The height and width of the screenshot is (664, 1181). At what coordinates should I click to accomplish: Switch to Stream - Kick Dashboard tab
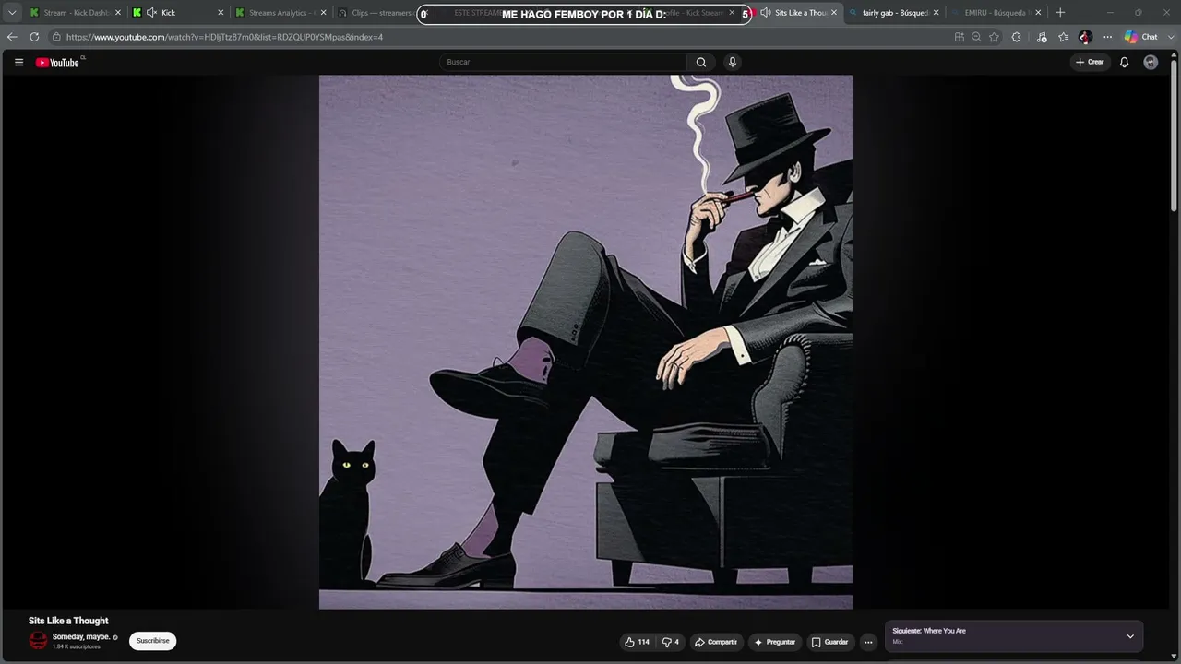point(76,13)
